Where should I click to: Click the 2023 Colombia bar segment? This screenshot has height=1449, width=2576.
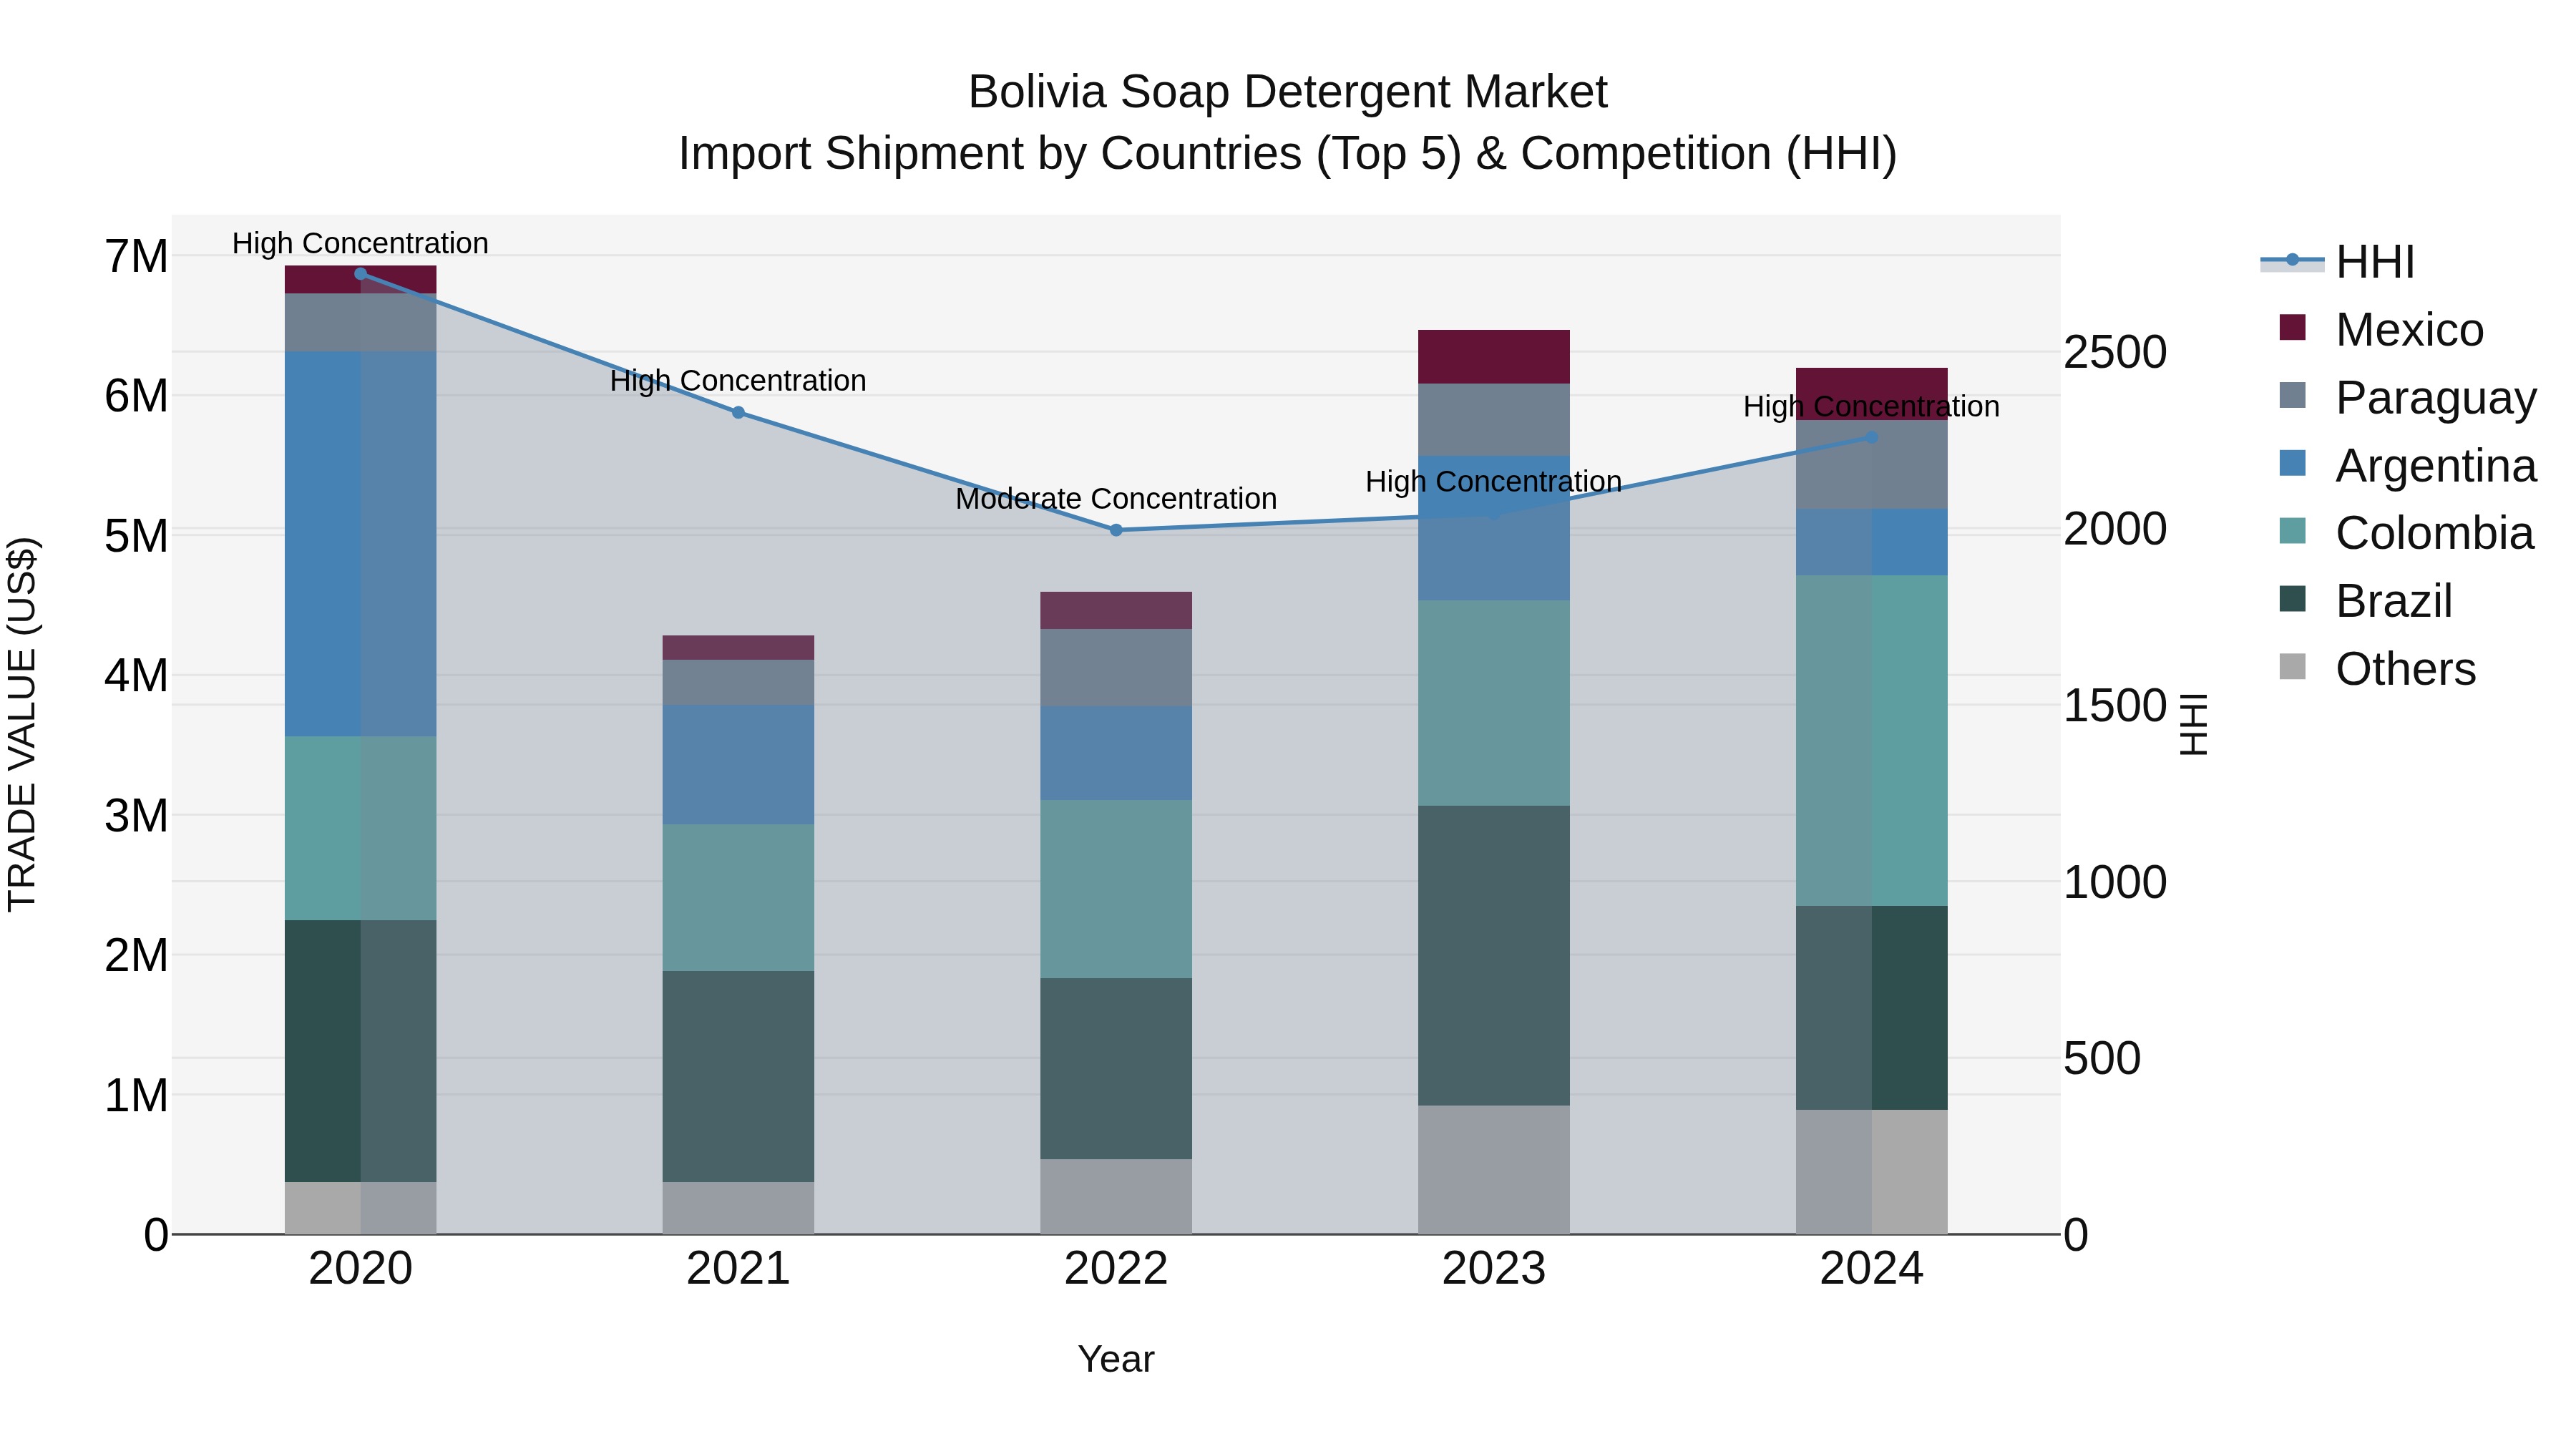(x=1494, y=703)
